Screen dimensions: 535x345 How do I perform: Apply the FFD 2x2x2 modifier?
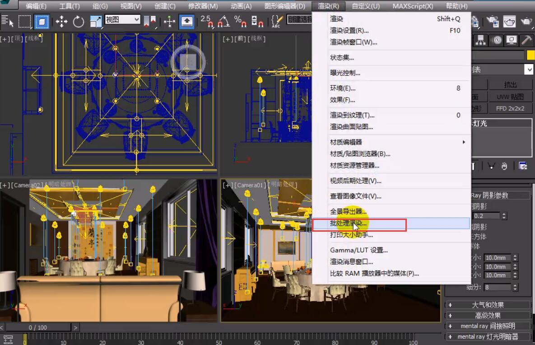(511, 108)
